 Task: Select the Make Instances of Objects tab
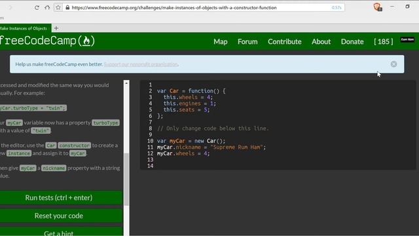(24, 28)
